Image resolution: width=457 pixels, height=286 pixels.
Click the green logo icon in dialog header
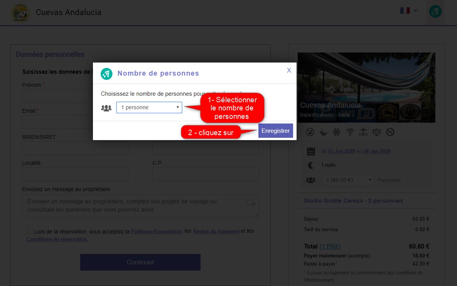(106, 74)
